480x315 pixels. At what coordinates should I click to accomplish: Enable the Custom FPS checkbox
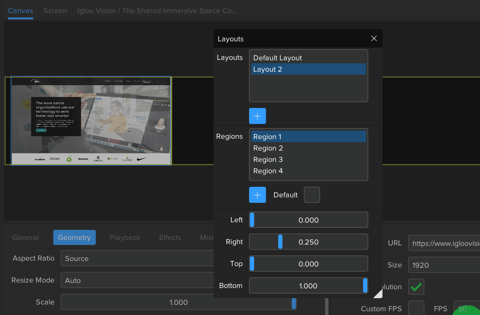[416, 308]
